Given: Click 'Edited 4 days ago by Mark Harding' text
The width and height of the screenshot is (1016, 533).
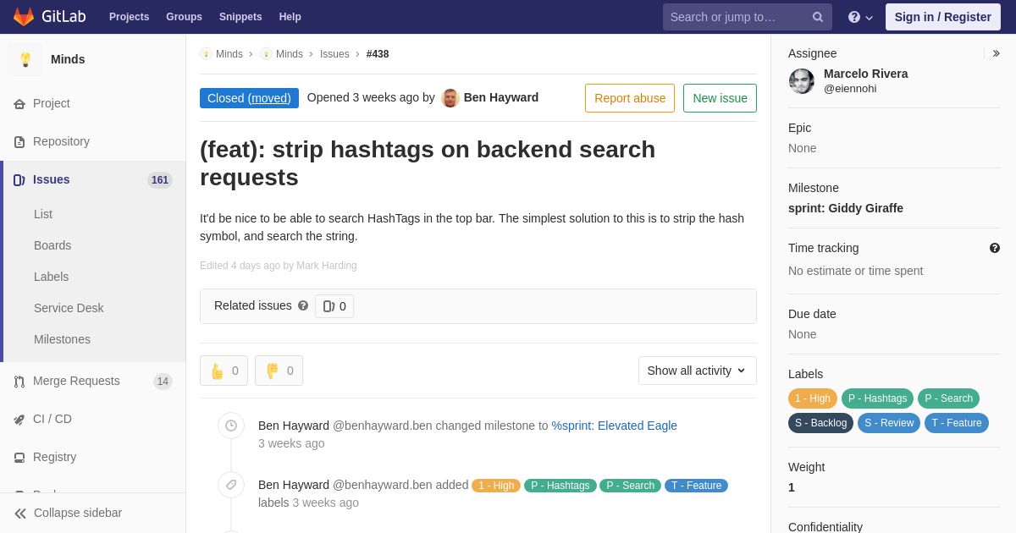Looking at the screenshot, I should click(x=279, y=266).
